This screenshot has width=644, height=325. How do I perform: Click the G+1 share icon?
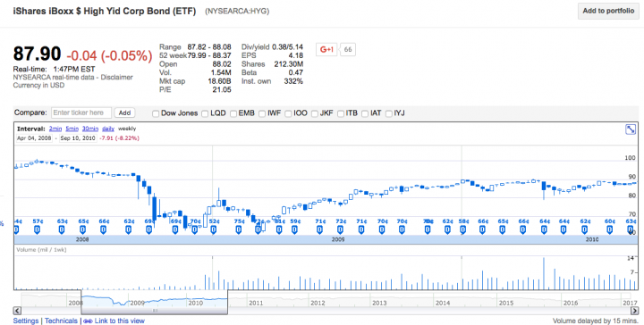[326, 49]
